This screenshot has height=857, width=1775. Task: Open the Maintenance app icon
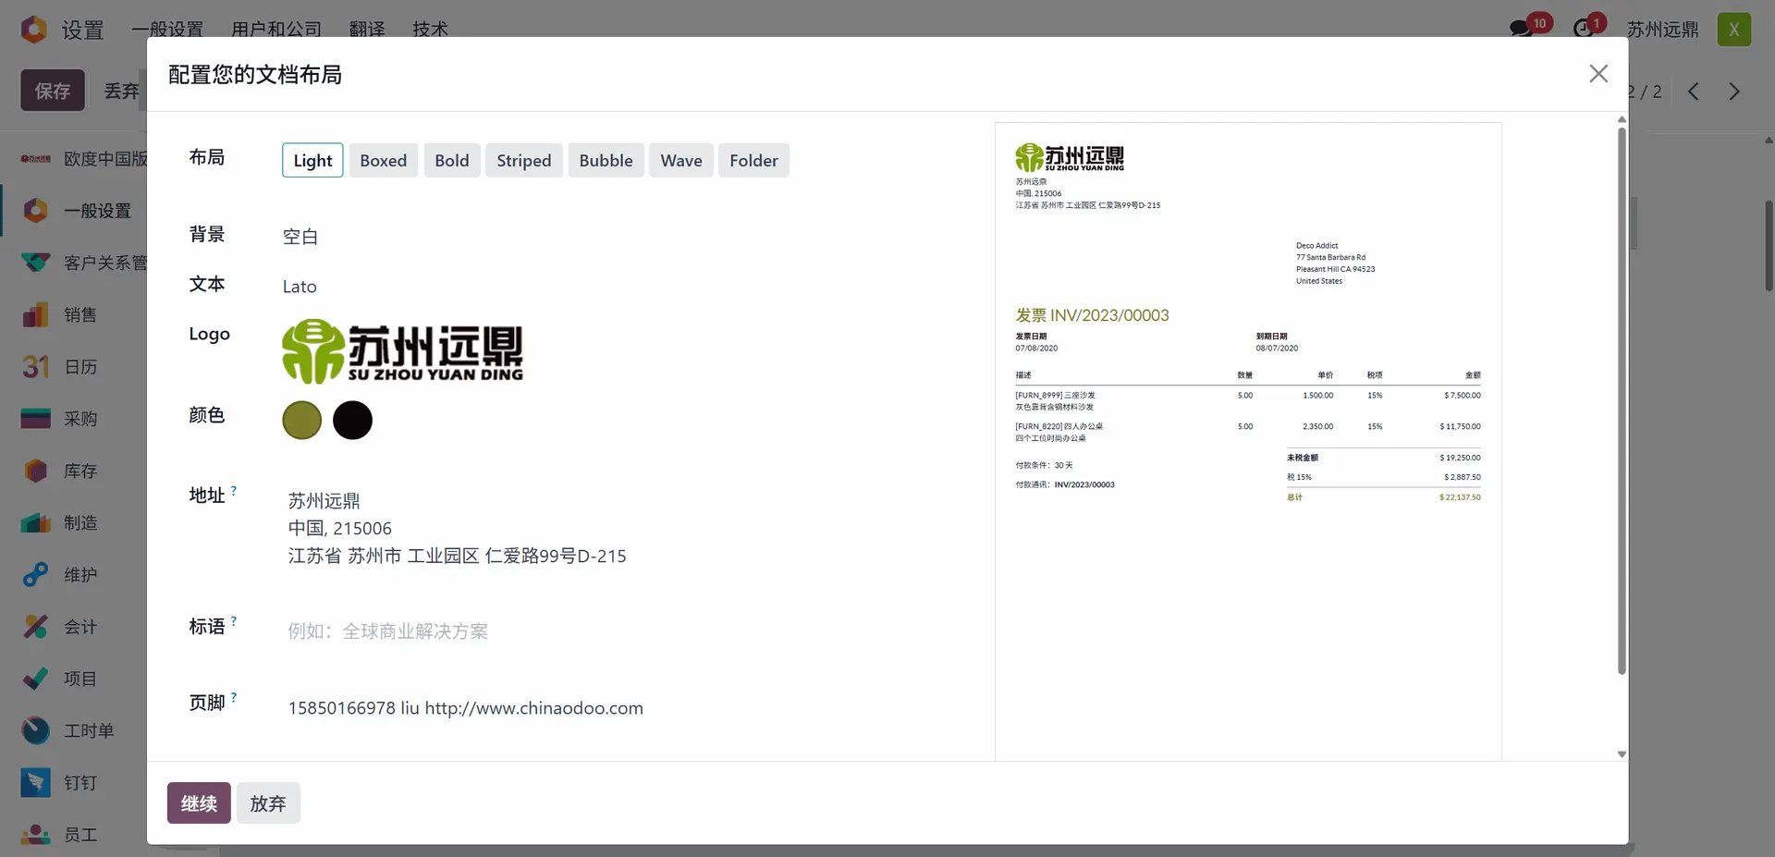(35, 575)
